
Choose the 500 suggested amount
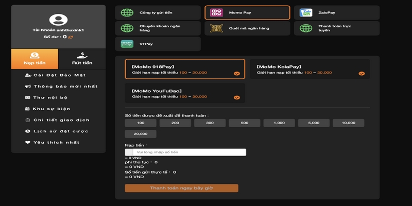tap(244, 123)
